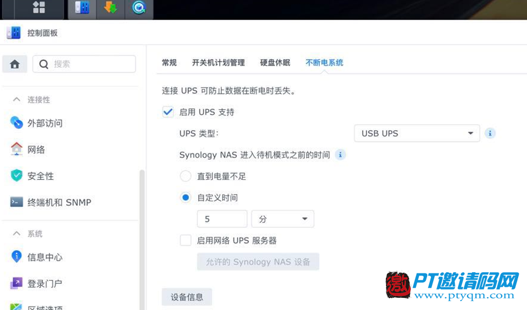Uncheck 启用 UPS 支持 checkbox

coord(168,111)
